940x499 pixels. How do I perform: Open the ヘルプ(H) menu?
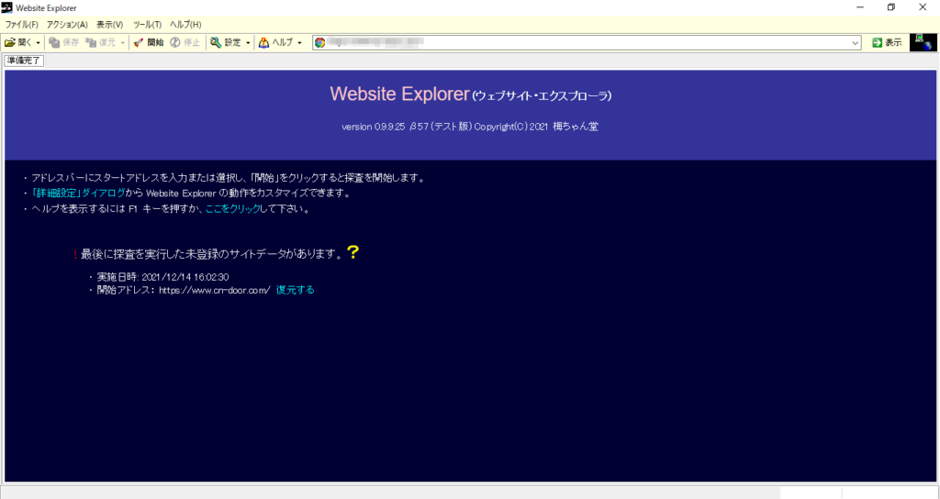(185, 25)
